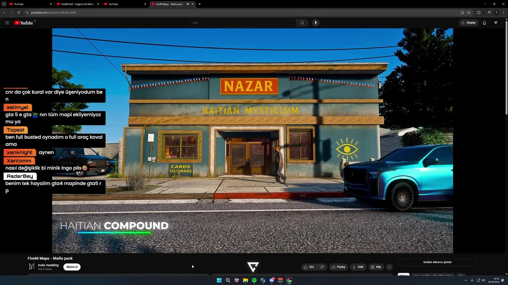The height and width of the screenshot is (285, 508).
Task: Switch to the third YouTube tab
Action: tap(125, 4)
